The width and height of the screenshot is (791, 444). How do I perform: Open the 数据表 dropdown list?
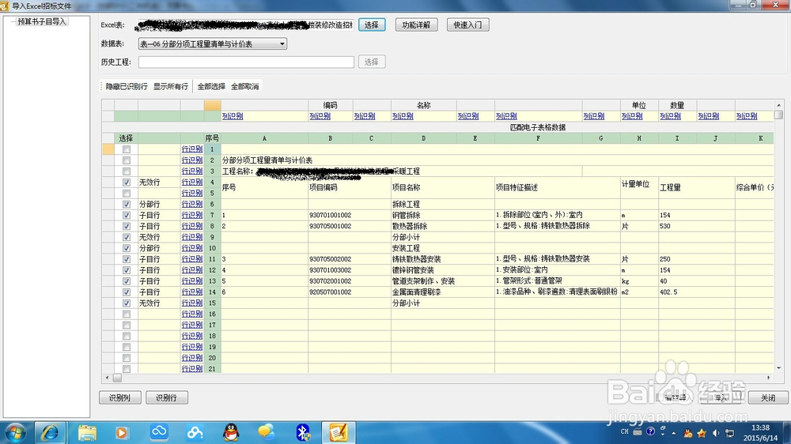tap(212, 43)
